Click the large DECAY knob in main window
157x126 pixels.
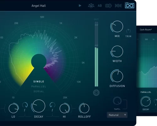pyautogui.click(x=38, y=106)
